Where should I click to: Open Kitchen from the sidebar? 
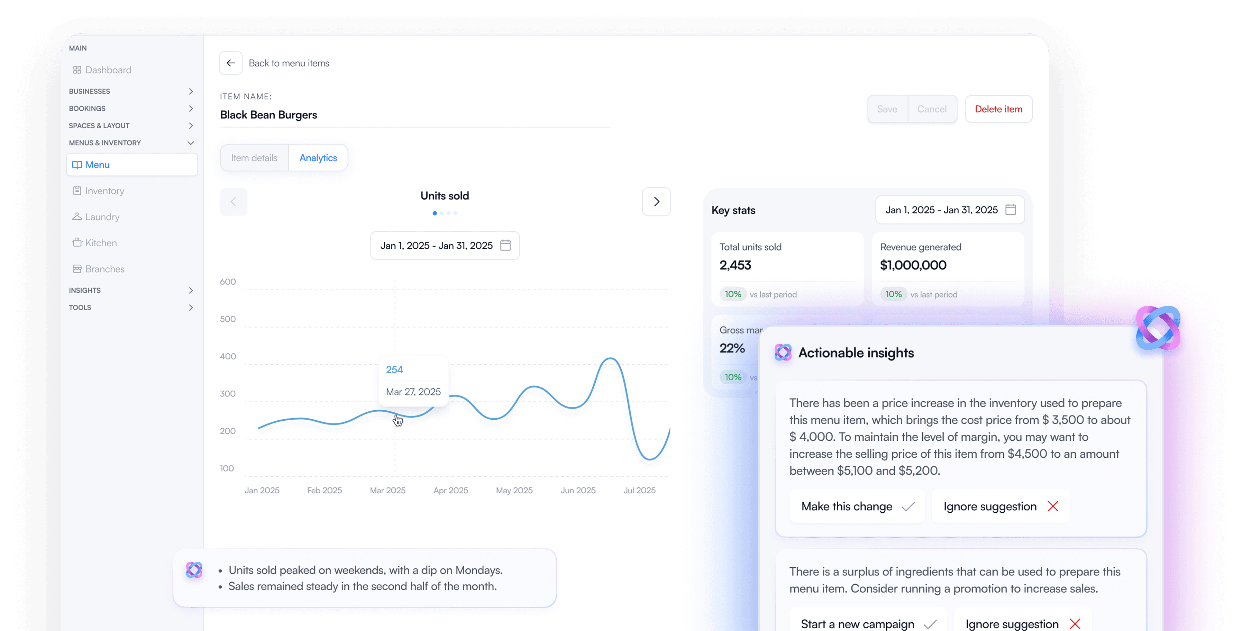pos(95,243)
